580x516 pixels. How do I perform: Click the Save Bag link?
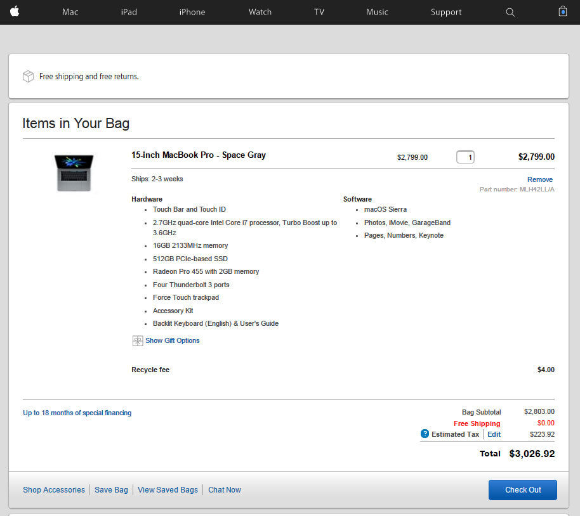(111, 490)
